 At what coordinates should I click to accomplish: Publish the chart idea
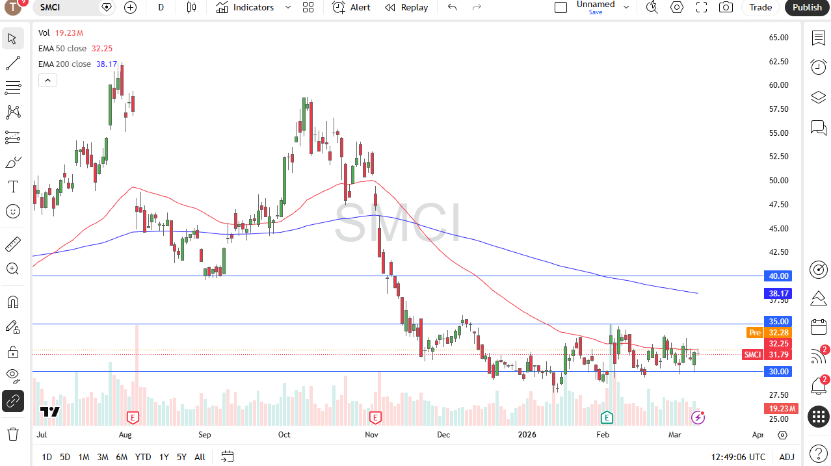[x=807, y=7]
